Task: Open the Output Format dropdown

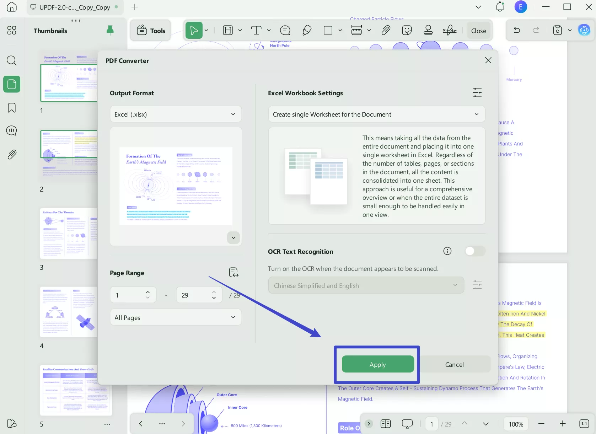Action: click(176, 114)
